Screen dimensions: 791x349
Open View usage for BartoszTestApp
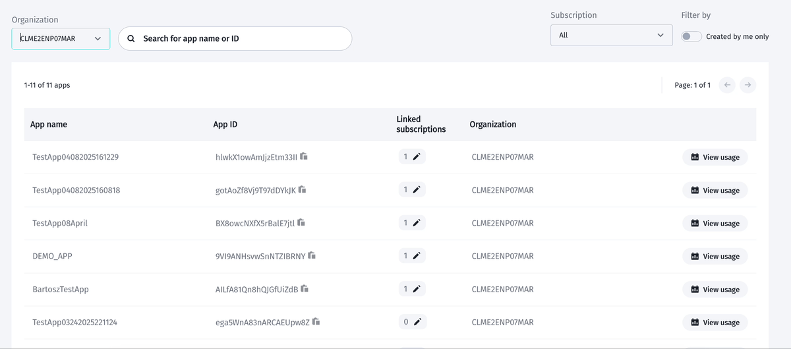pos(715,289)
